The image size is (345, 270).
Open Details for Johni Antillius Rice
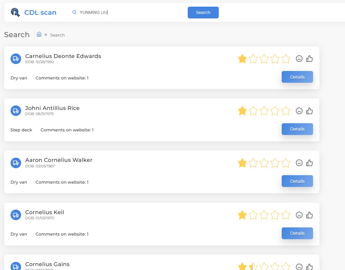pyautogui.click(x=297, y=129)
